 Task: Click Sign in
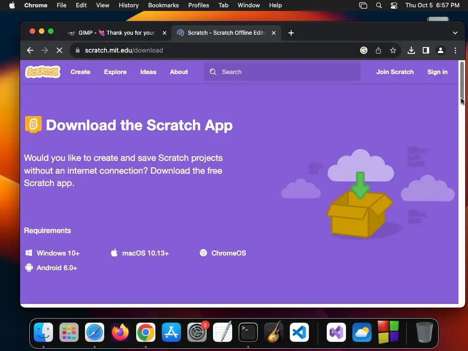click(437, 72)
